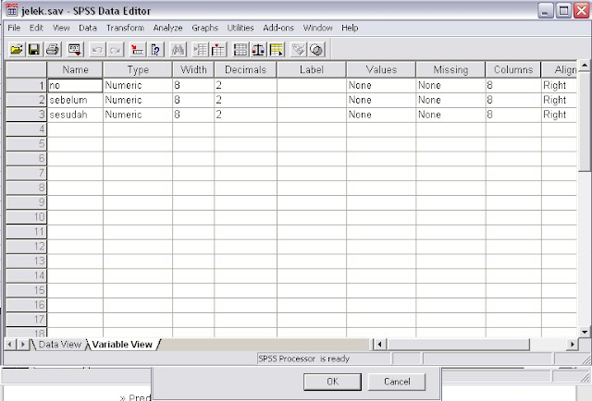Select row header number 1
592x401 pixels.
pos(27,86)
